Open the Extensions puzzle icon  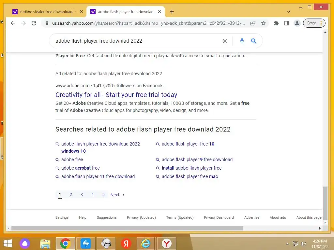point(276,23)
